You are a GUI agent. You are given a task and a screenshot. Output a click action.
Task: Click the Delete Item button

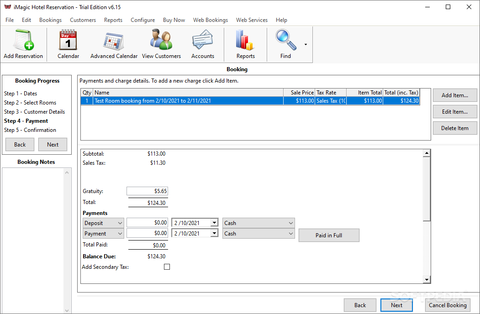(x=455, y=128)
